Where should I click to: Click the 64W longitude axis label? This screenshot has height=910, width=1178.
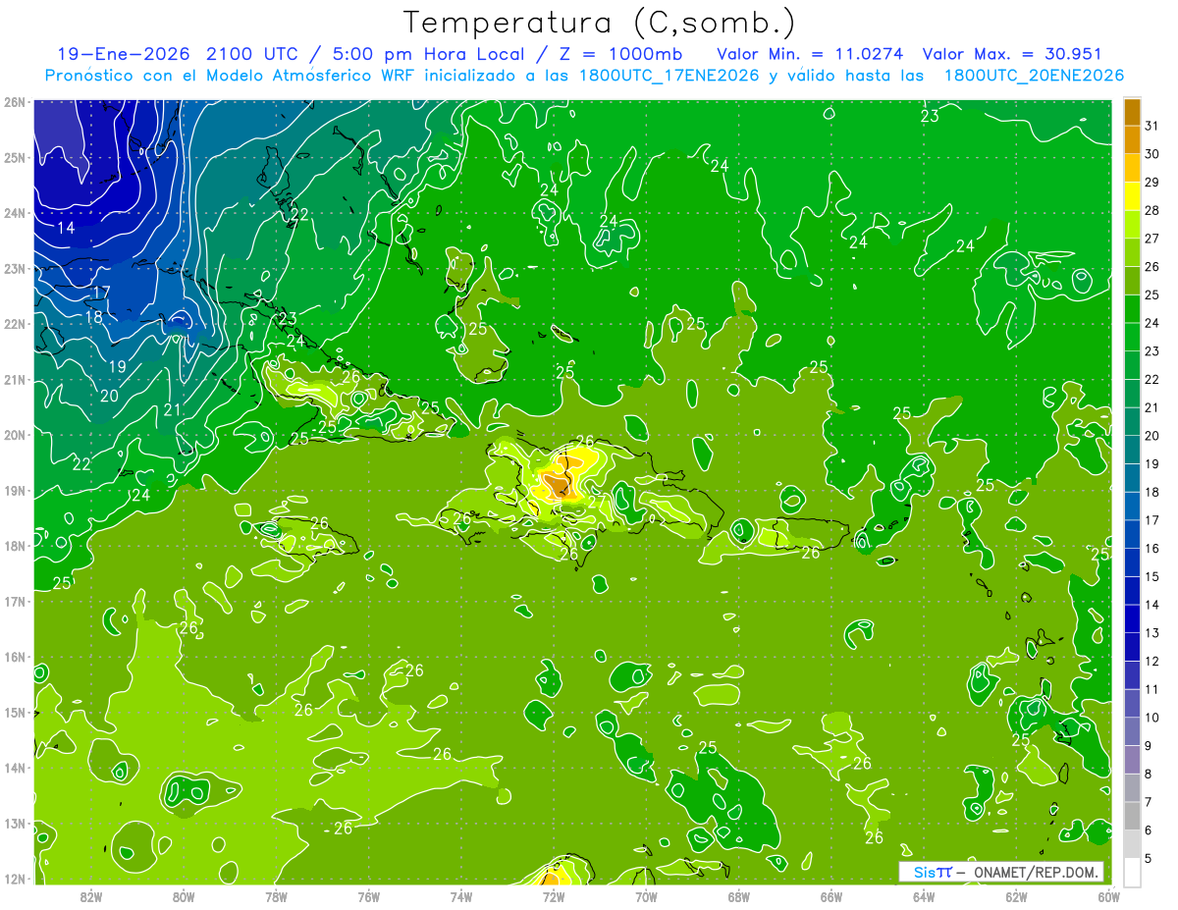coord(924,896)
